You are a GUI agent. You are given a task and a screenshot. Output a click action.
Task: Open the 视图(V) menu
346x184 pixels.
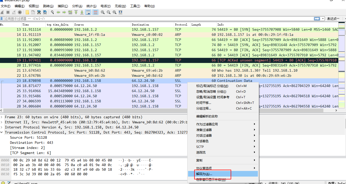pyautogui.click(x=34, y=6)
